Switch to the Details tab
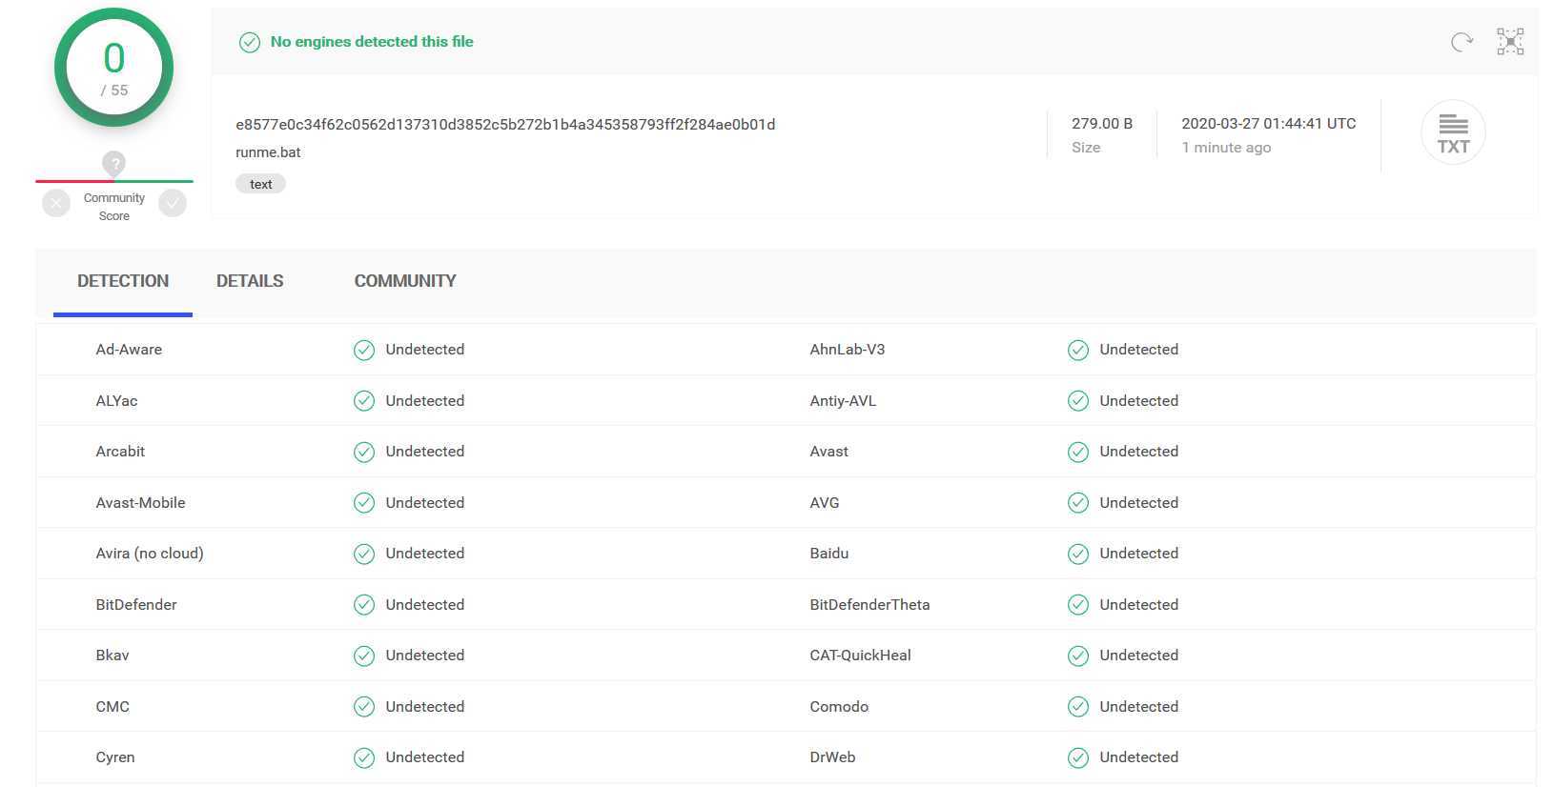 click(250, 281)
